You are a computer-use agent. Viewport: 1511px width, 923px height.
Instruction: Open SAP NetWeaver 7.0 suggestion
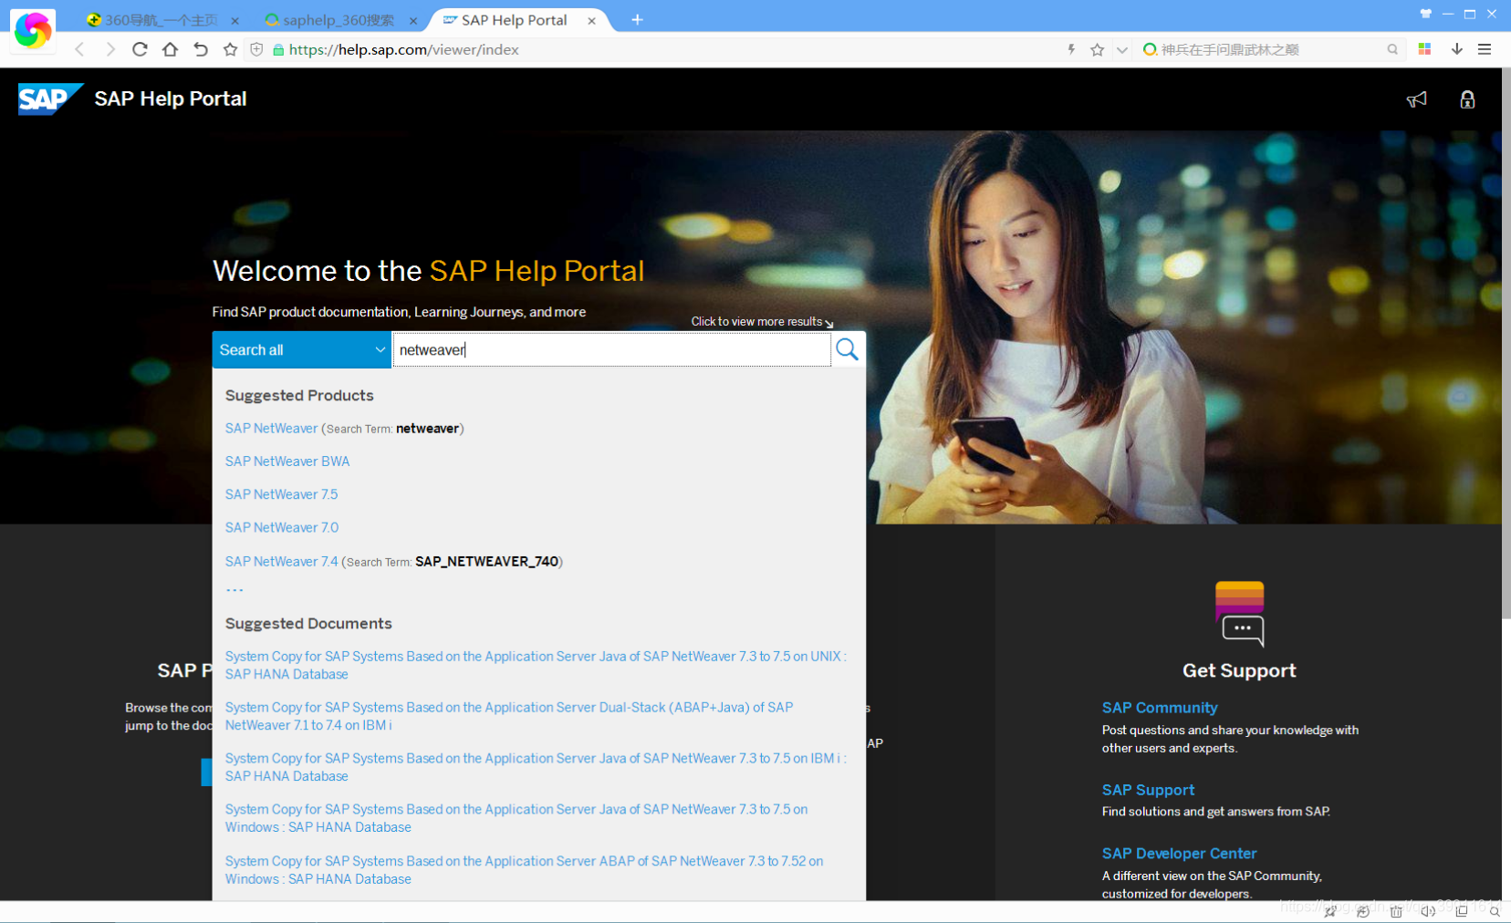point(282,527)
